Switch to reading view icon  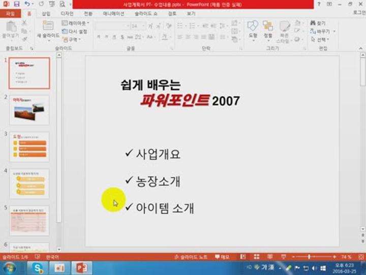click(270, 257)
